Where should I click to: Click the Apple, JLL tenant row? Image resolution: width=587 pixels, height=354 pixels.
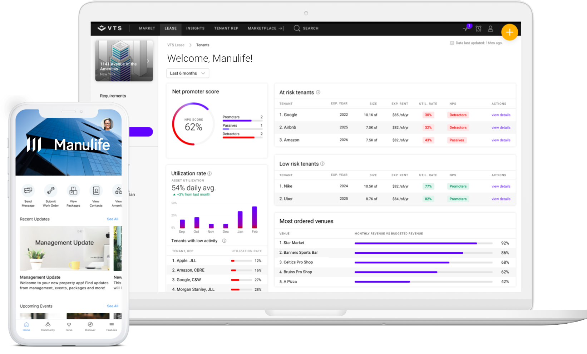tap(217, 261)
